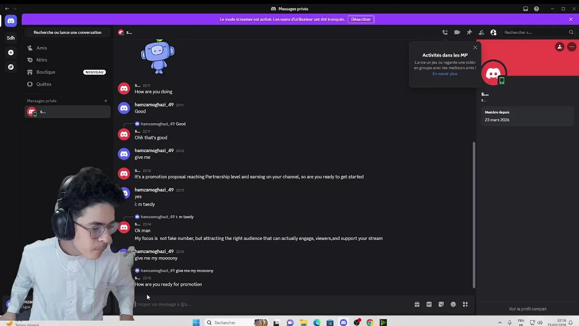Open Voir le profil complet
The image size is (579, 326).
tap(527, 309)
